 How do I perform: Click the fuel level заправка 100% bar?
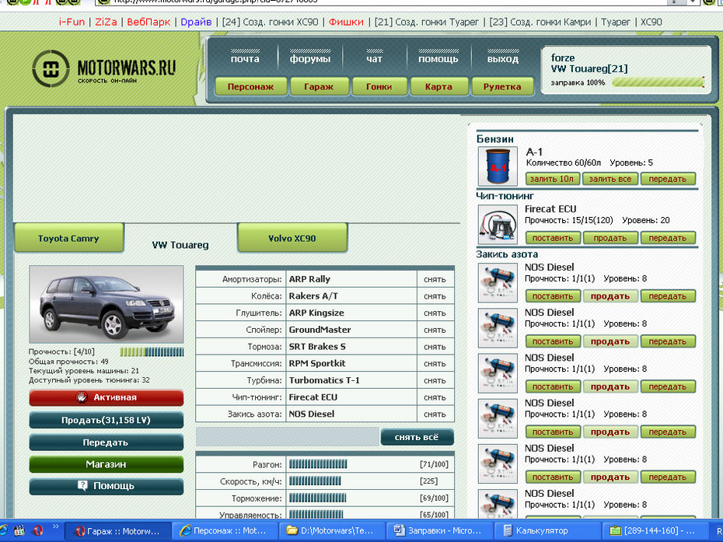[x=658, y=82]
